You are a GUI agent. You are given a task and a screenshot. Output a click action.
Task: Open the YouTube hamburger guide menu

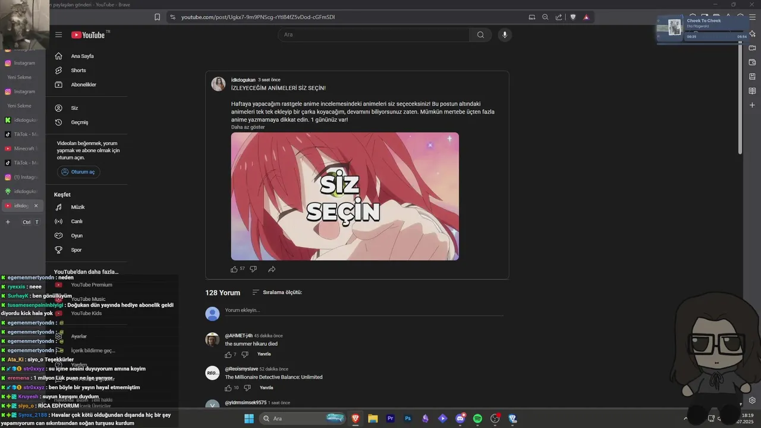pos(58,34)
